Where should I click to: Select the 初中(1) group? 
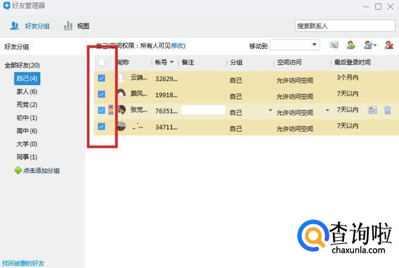point(27,118)
